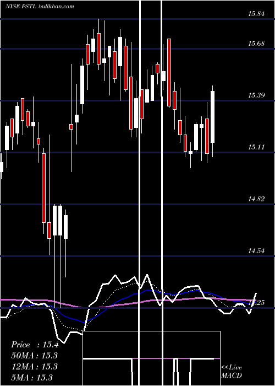
Task: Click the long red candle falling toward 14.82
Action: (43, 188)
